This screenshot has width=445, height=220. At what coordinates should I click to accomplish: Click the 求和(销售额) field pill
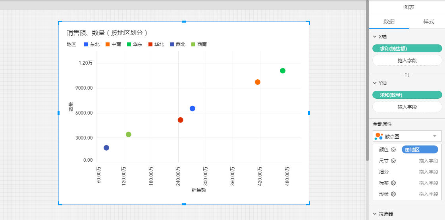pos(407,48)
